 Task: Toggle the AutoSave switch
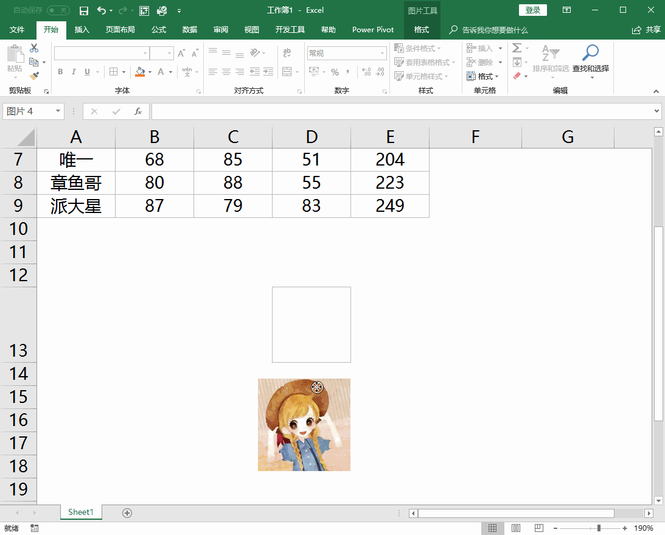(x=58, y=10)
